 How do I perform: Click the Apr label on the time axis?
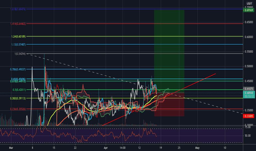pos(106,148)
